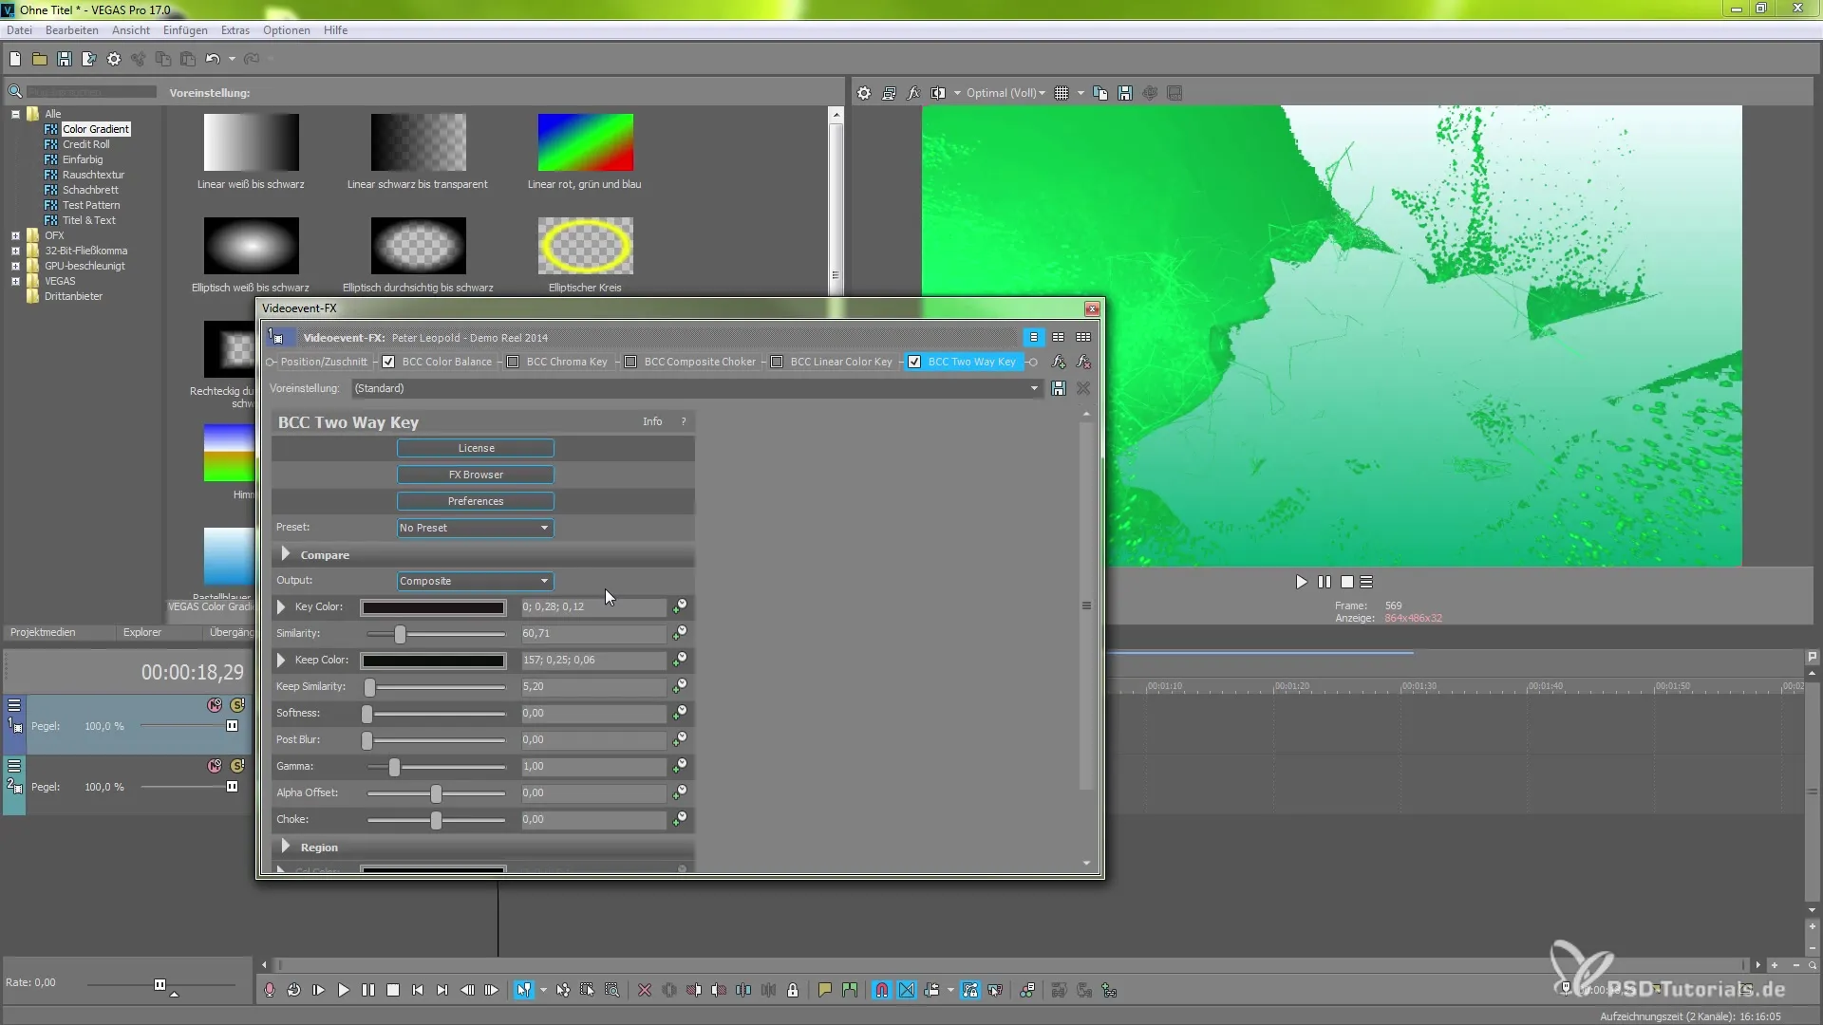This screenshot has width=1823, height=1025.
Task: Toggle overlay grid icon in preview toolbar
Action: [x=1062, y=93]
